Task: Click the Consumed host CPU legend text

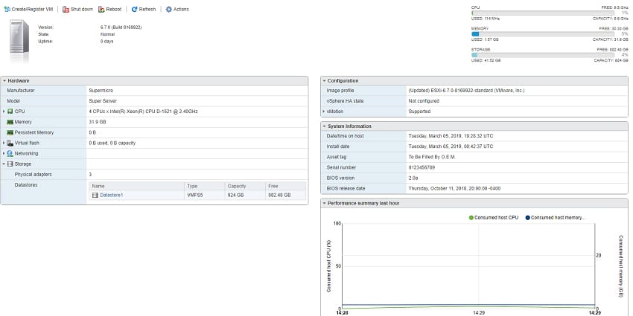Action: tap(496, 218)
